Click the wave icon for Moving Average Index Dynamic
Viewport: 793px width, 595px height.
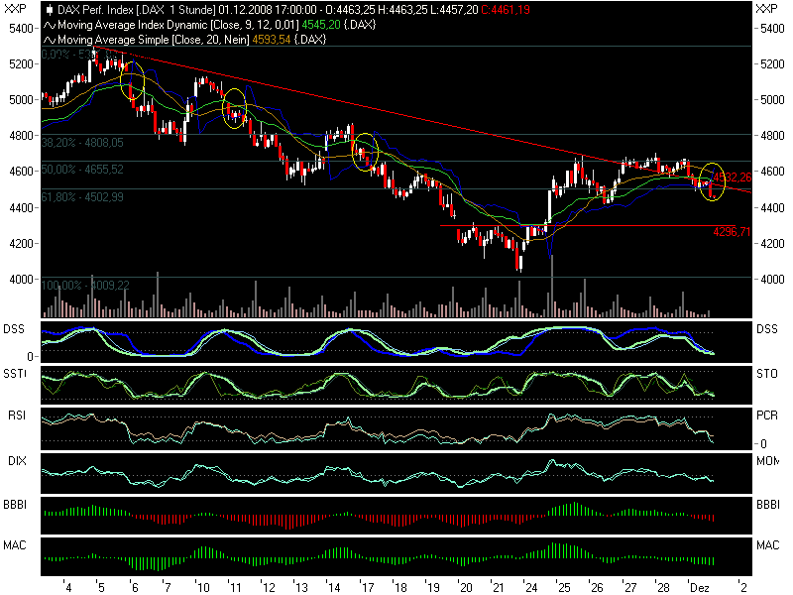click(x=50, y=24)
